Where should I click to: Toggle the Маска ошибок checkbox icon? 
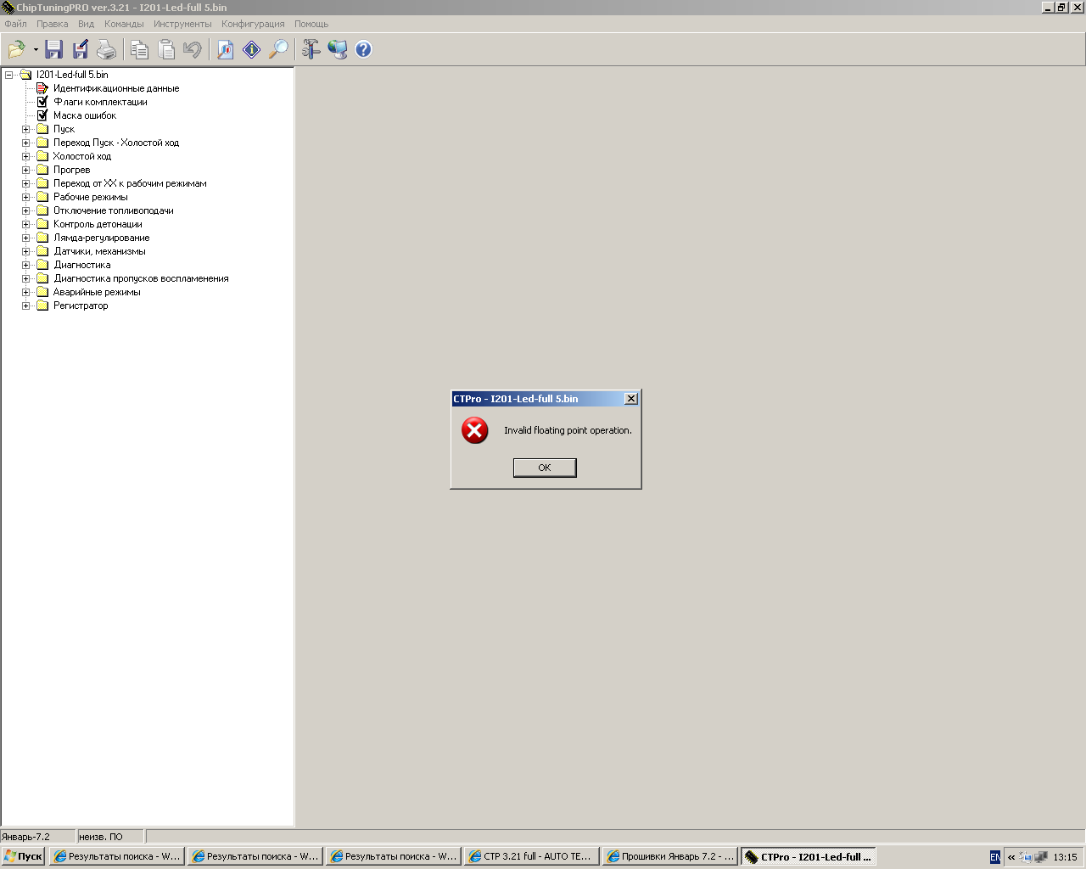tap(42, 115)
